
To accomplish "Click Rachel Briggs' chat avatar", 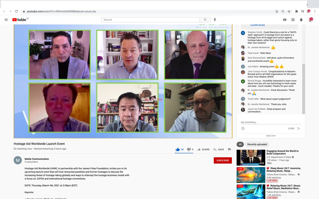I will click(243, 81).
